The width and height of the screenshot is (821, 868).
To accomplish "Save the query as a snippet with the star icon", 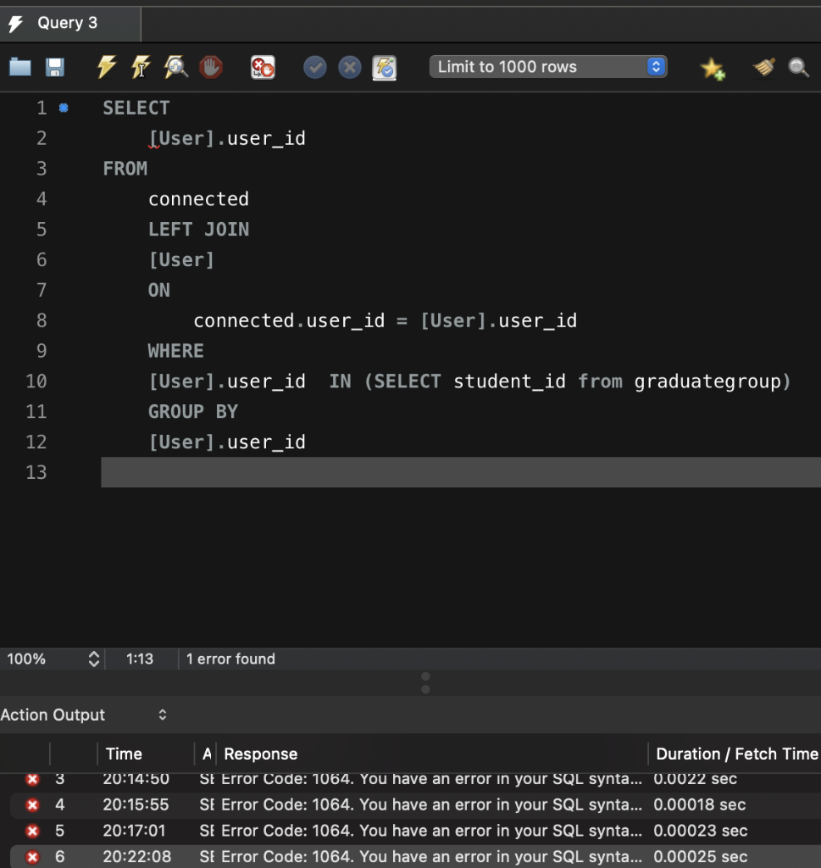I will (712, 69).
